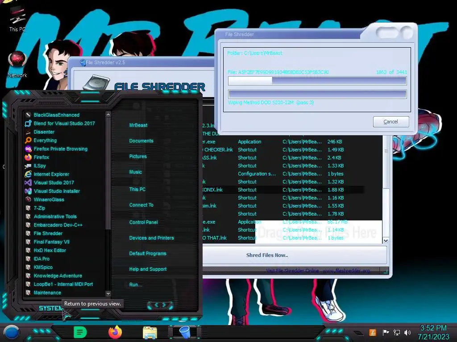Launch Visual Studio 2017 icon

[x=28, y=182]
